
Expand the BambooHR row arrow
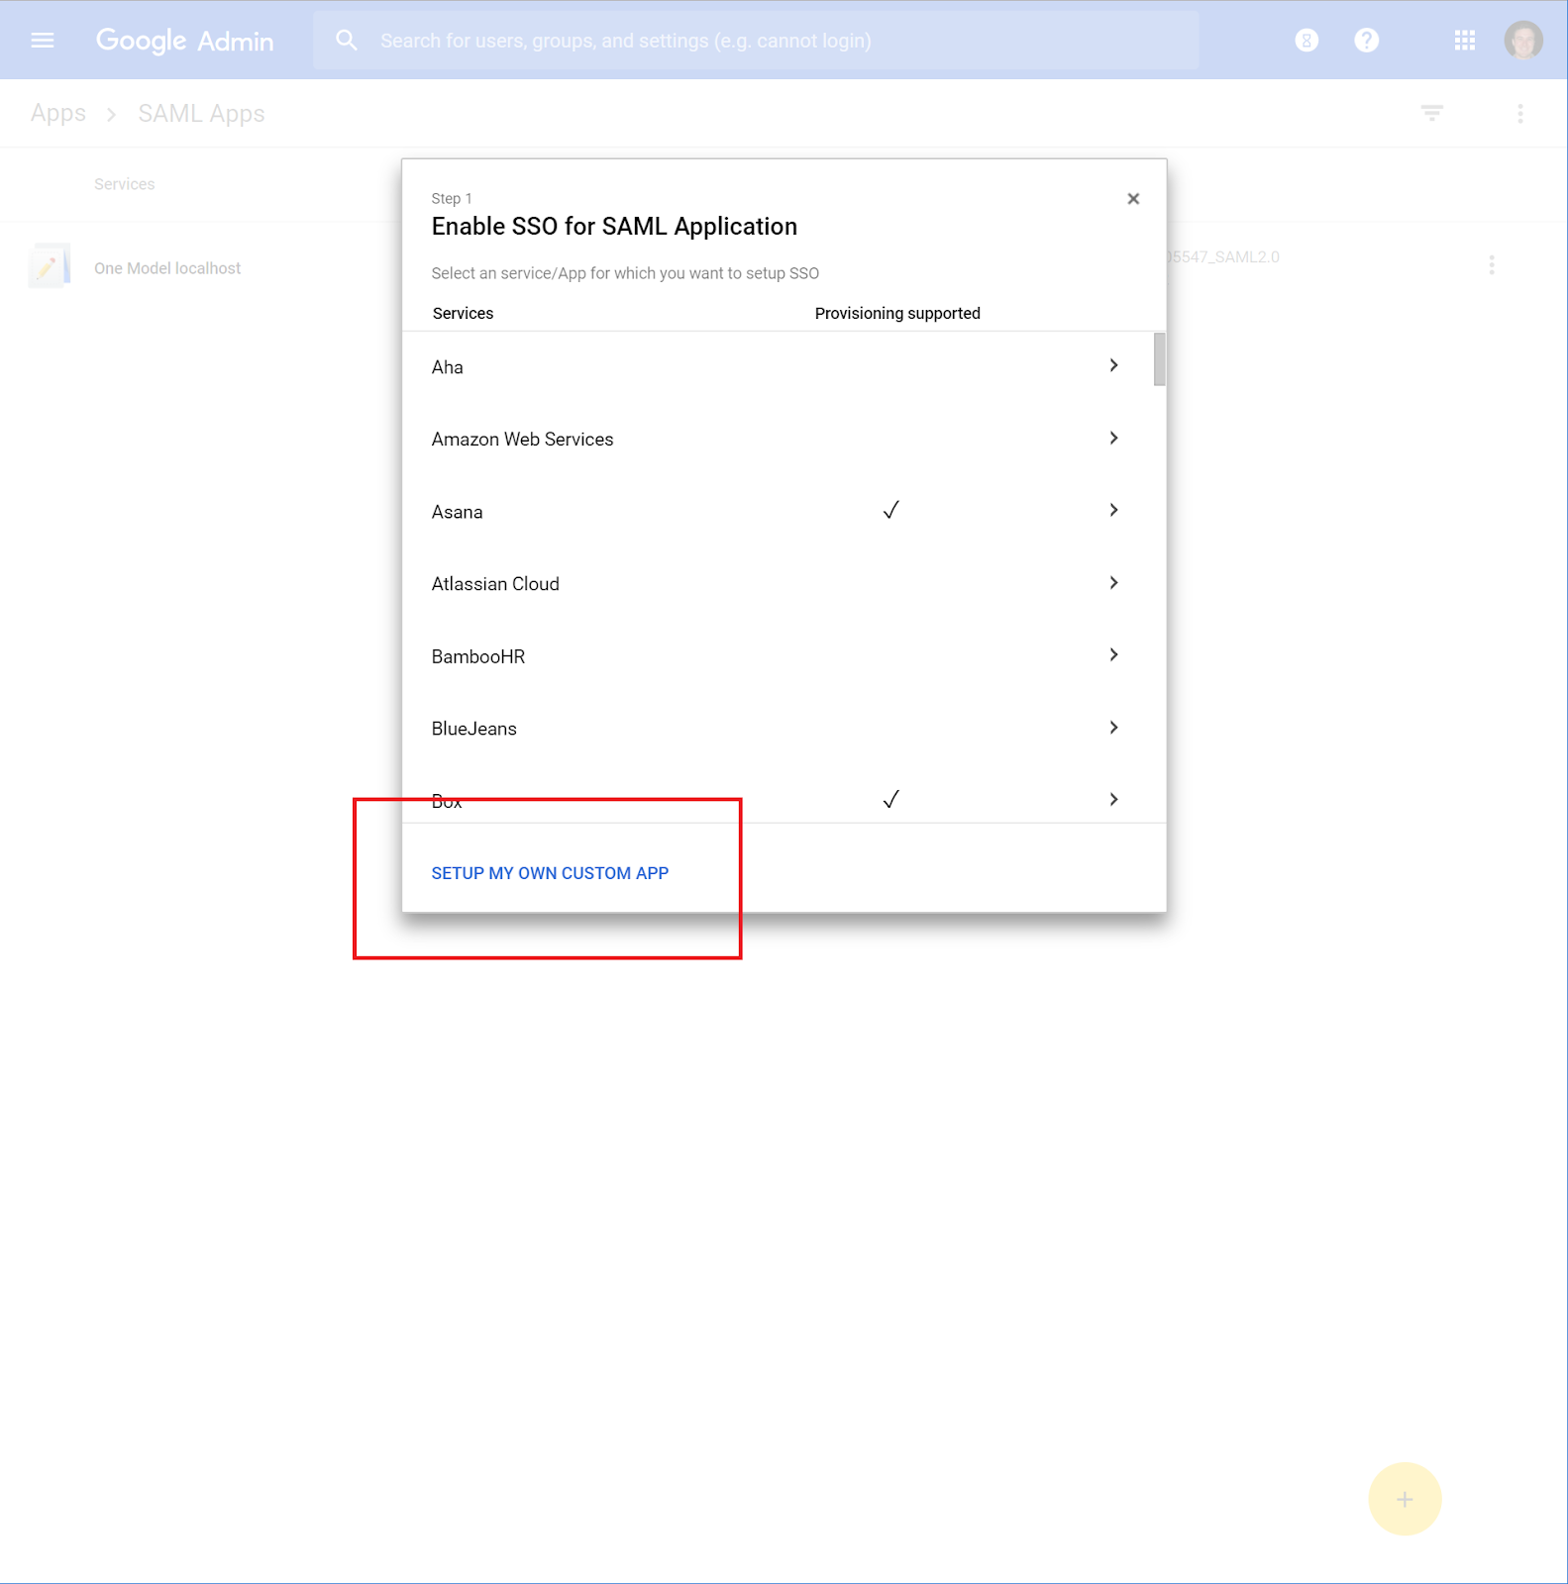[1113, 654]
